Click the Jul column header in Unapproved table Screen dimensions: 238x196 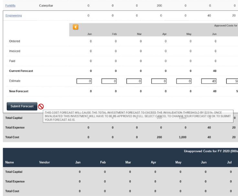coord(229,162)
